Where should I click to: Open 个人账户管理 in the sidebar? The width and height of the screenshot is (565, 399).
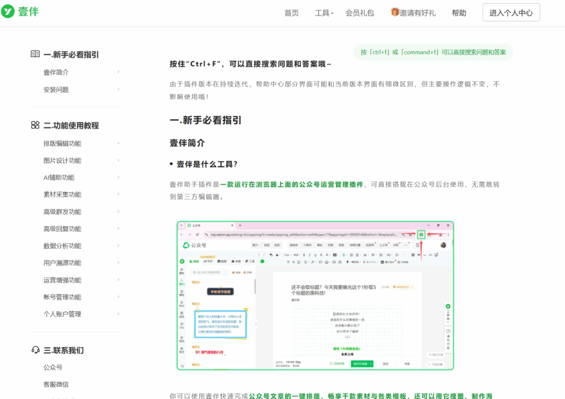[x=62, y=314]
